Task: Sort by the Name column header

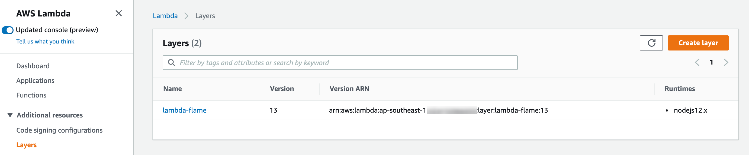Action: [172, 89]
